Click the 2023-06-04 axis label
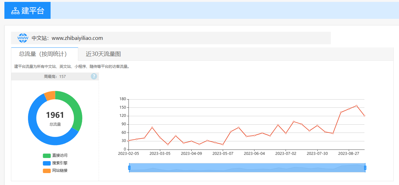Image resolution: width=399 pixels, height=185 pixels. [x=254, y=154]
